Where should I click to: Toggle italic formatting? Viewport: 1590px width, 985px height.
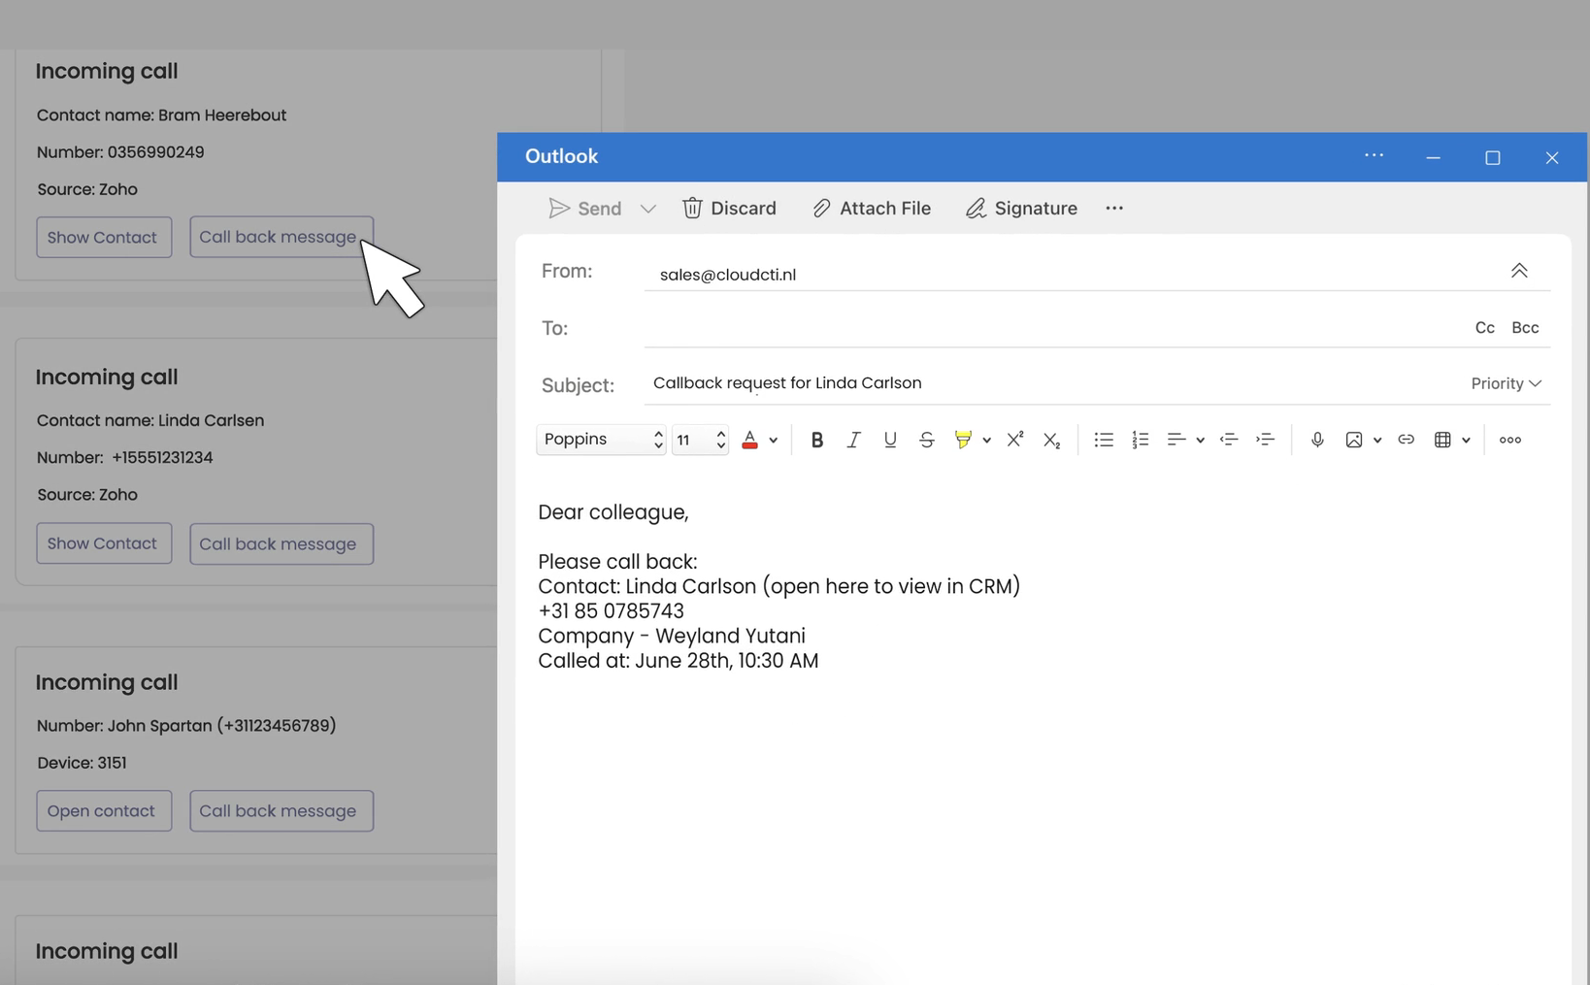coord(853,440)
